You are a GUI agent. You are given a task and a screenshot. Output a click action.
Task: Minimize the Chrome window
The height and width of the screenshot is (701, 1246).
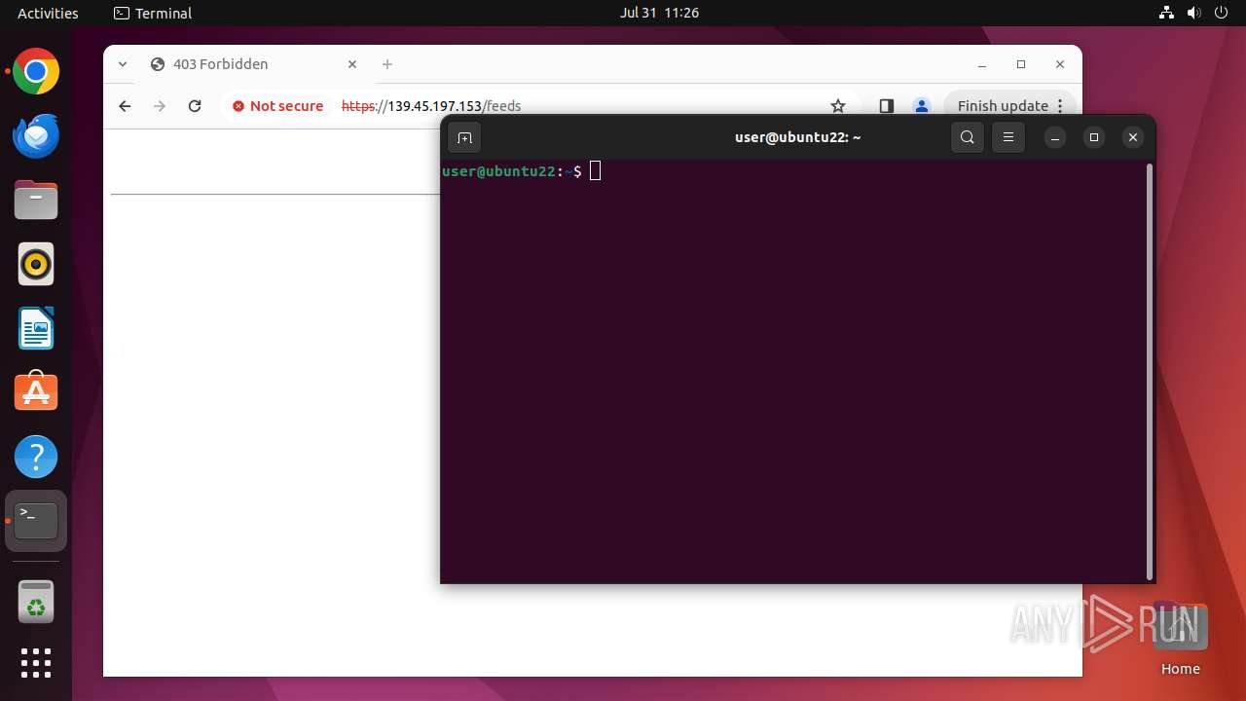point(982,64)
